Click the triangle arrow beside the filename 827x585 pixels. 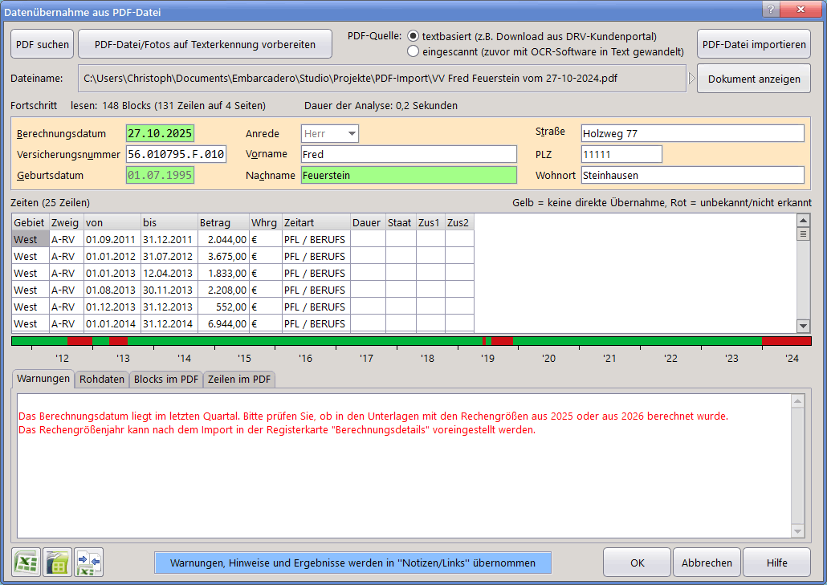pos(691,79)
